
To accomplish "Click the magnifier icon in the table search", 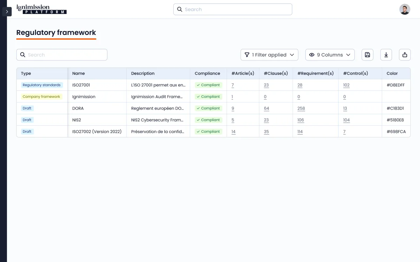I will click(23, 55).
